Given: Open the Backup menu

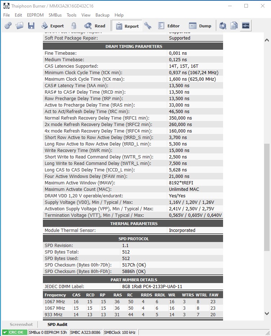Looking at the screenshot, I should 102,15.
